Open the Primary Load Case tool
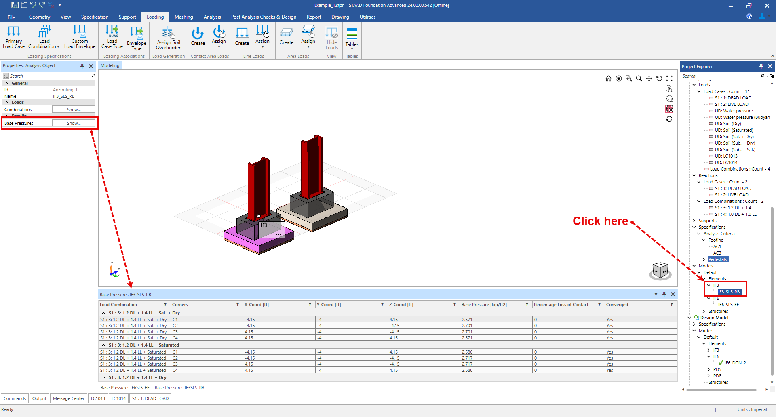Image resolution: width=776 pixels, height=417 pixels. [14, 37]
